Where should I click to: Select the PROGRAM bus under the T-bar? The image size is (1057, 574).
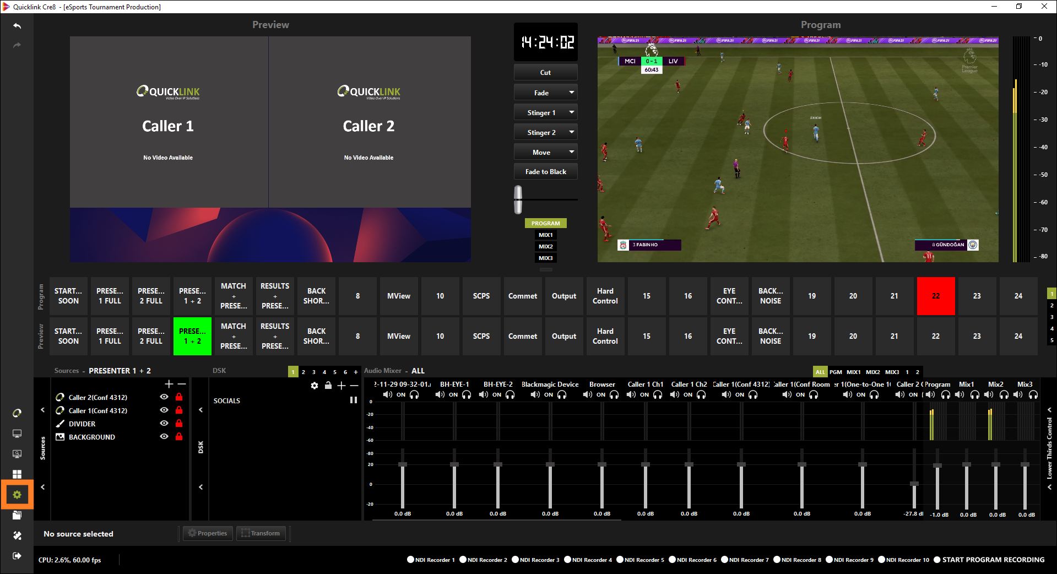click(546, 223)
